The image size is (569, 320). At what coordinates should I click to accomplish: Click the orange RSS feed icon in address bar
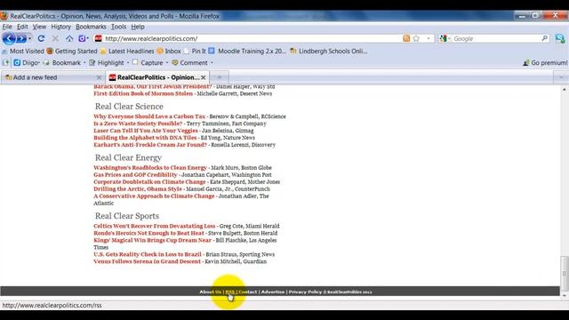coord(406,38)
